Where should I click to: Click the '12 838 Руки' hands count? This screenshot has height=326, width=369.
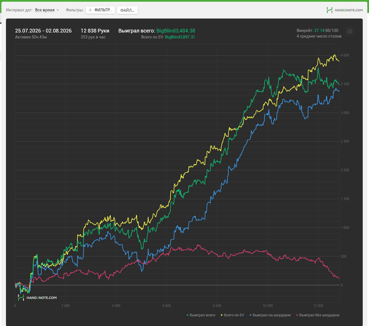pos(95,31)
